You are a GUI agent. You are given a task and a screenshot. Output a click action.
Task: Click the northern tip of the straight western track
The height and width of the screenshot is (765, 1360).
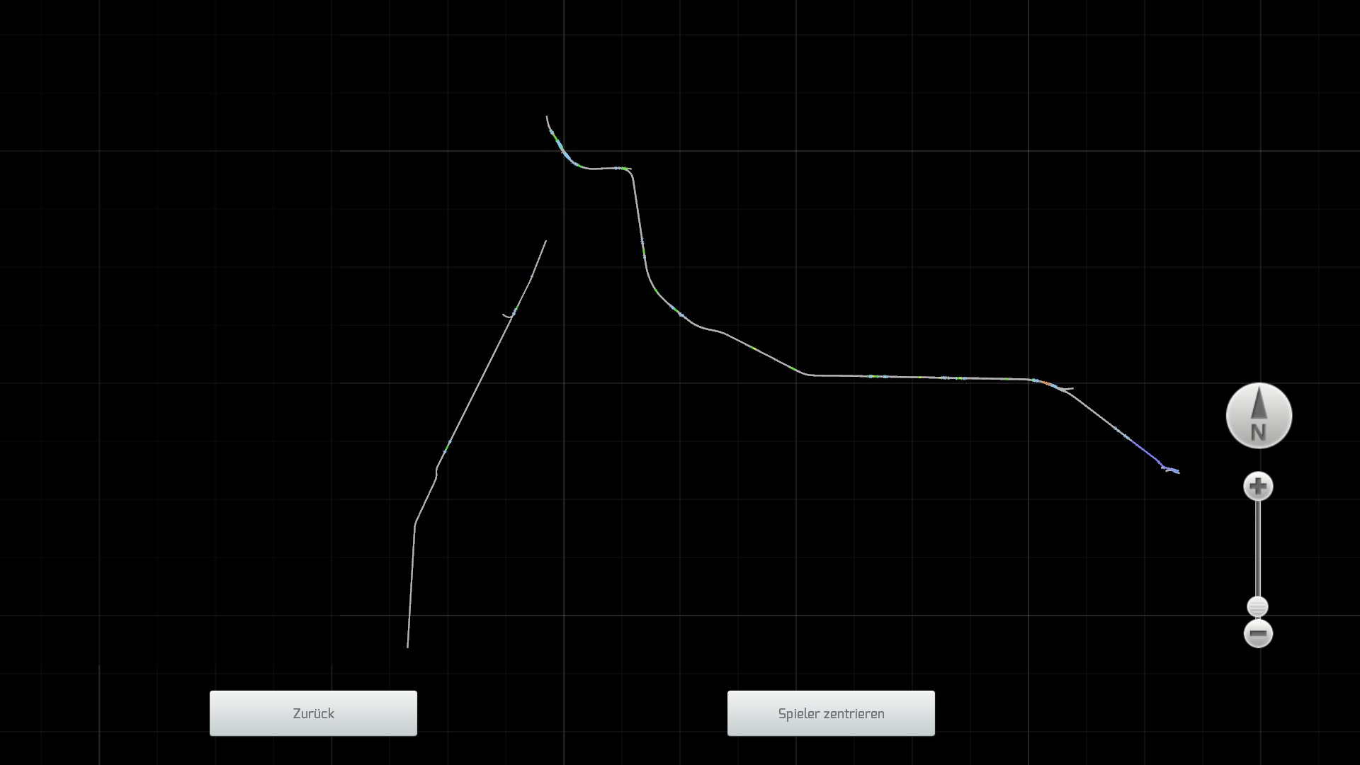[x=545, y=242]
